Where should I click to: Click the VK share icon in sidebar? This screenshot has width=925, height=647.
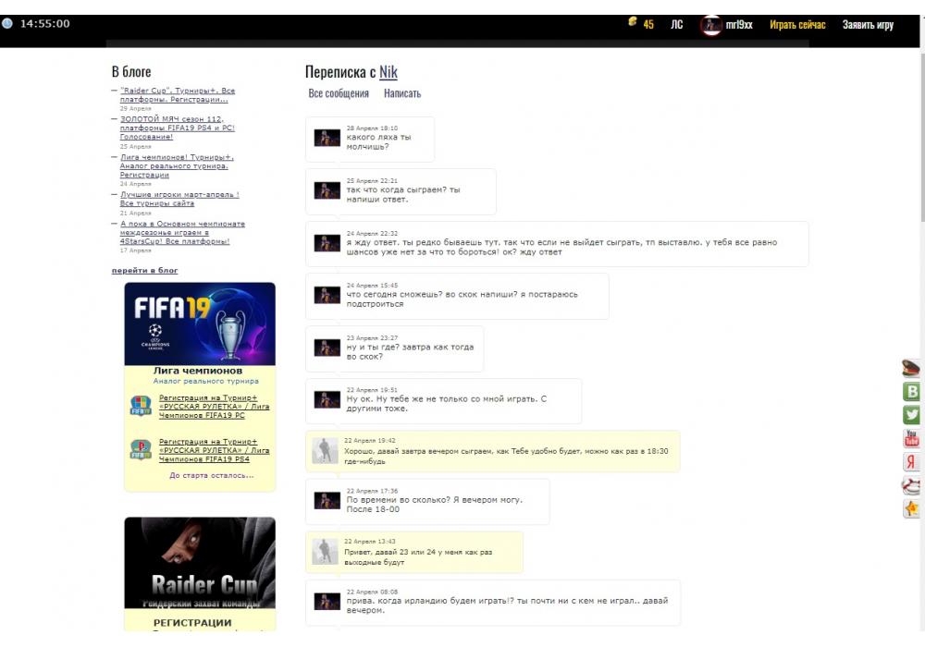tap(911, 392)
